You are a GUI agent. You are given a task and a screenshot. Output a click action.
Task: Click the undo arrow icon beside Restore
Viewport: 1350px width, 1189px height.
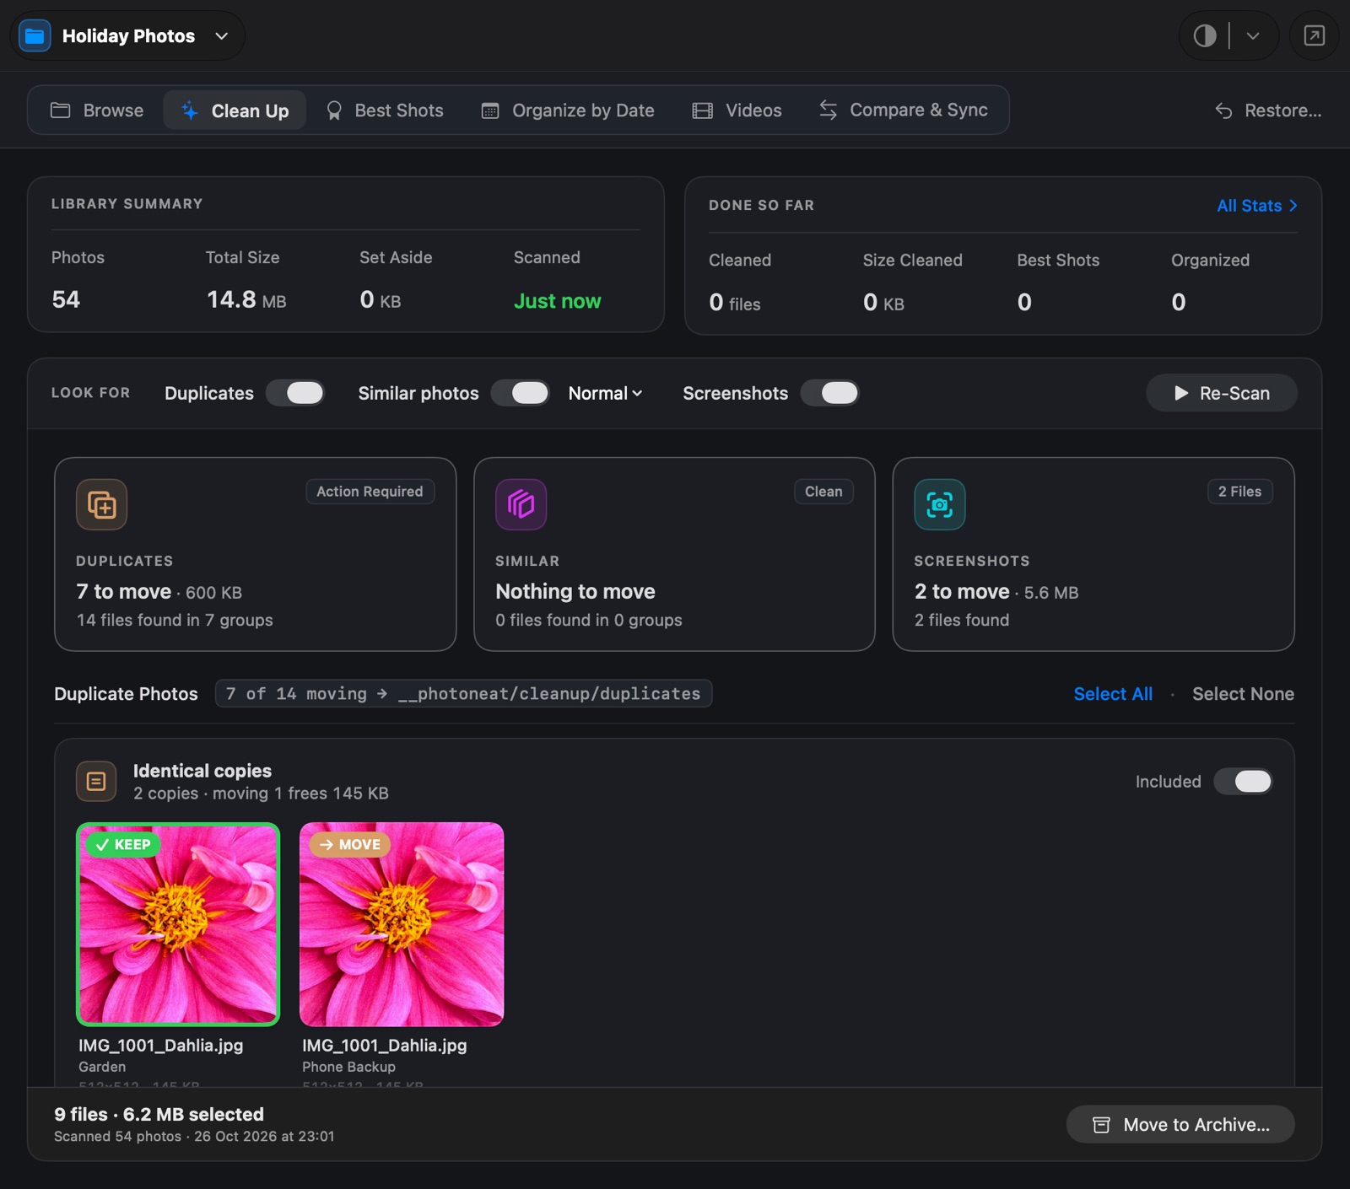pos(1223,110)
